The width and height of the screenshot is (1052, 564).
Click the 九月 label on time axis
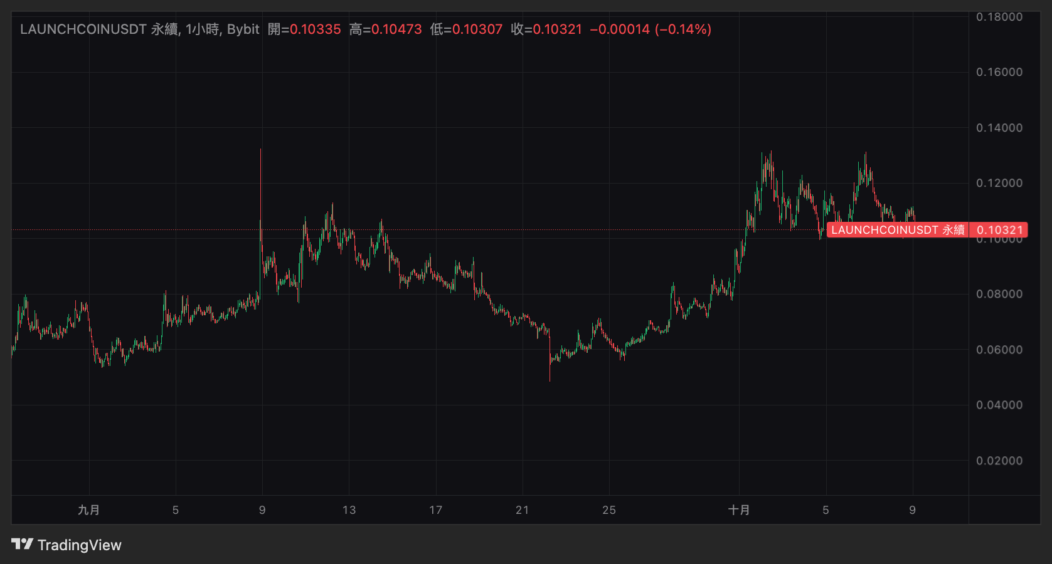point(88,510)
